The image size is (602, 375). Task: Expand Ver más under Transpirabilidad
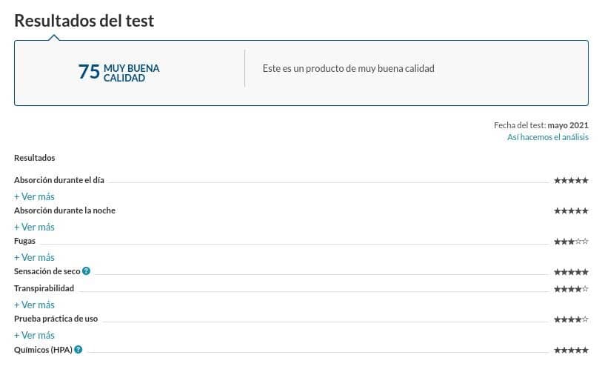34,305
